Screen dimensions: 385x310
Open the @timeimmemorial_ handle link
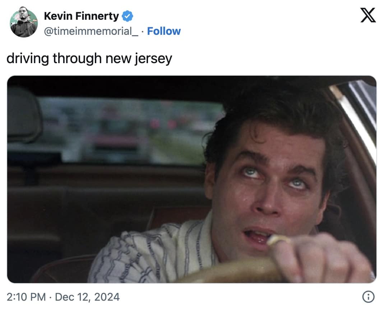tap(91, 31)
